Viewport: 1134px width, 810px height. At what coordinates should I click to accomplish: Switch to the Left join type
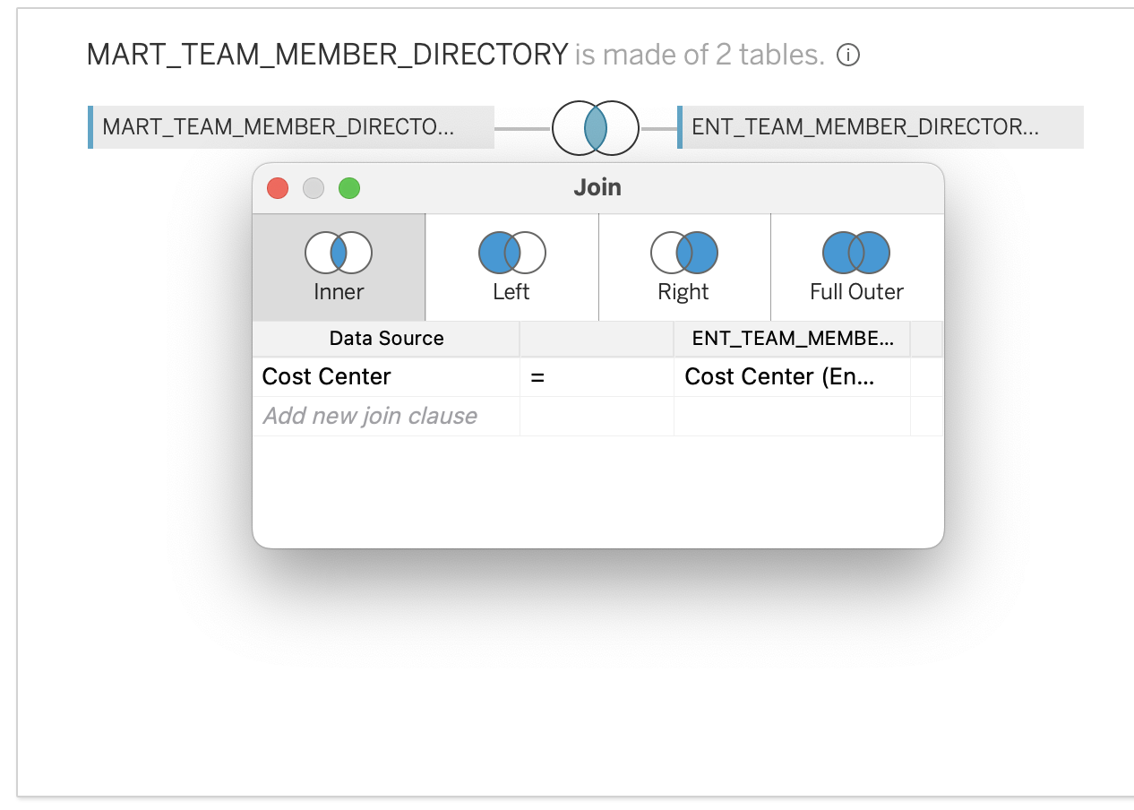[x=511, y=267]
